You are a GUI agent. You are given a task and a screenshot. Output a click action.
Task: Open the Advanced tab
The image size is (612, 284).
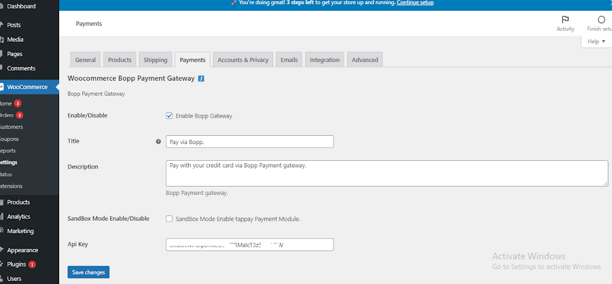click(365, 59)
